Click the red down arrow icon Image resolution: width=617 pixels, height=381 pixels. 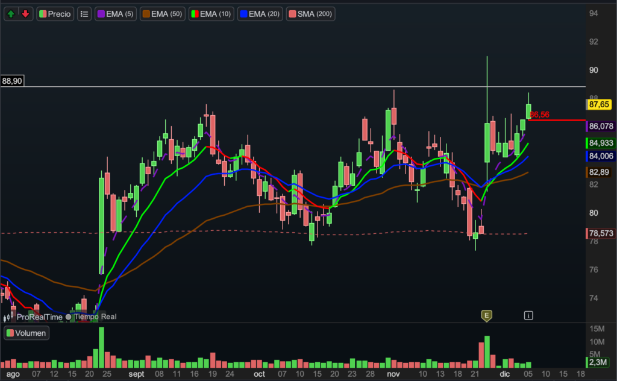[x=25, y=13]
